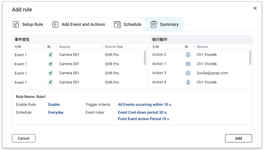Close the Add rule dialog
This screenshot has height=151, width=264.
tap(255, 8)
